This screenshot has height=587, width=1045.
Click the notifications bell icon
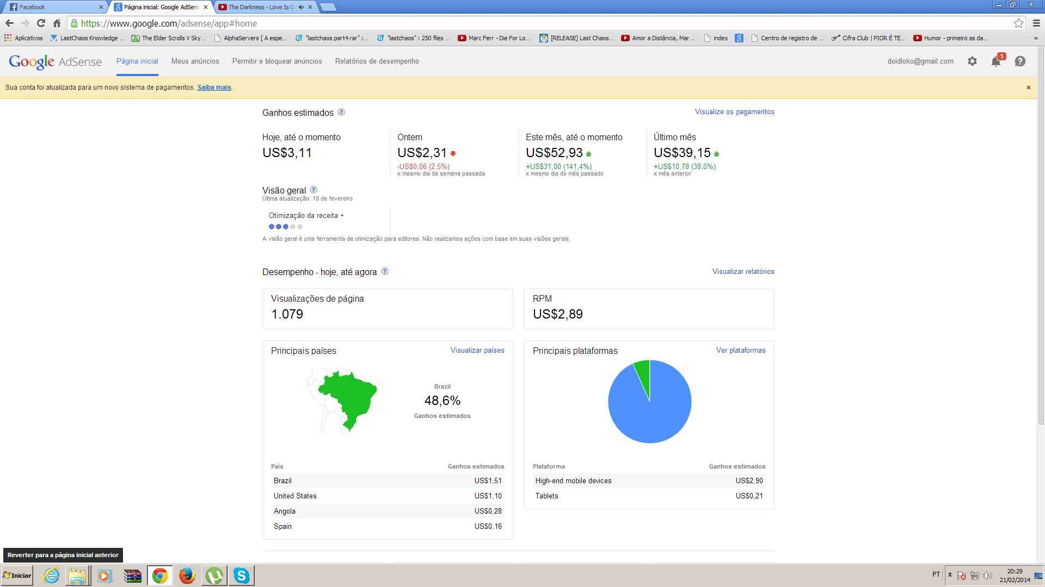point(995,61)
